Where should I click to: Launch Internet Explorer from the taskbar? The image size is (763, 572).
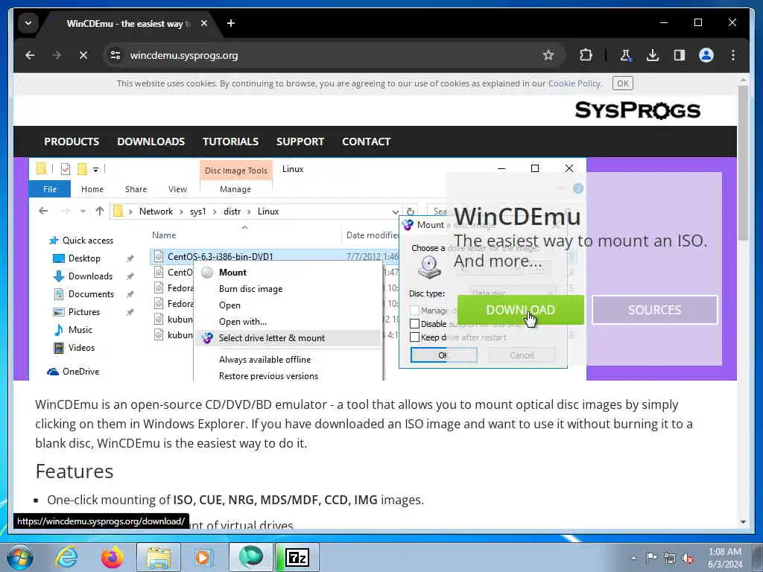point(66,557)
